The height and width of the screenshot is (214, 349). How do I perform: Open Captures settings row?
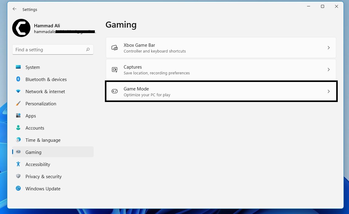point(221,70)
